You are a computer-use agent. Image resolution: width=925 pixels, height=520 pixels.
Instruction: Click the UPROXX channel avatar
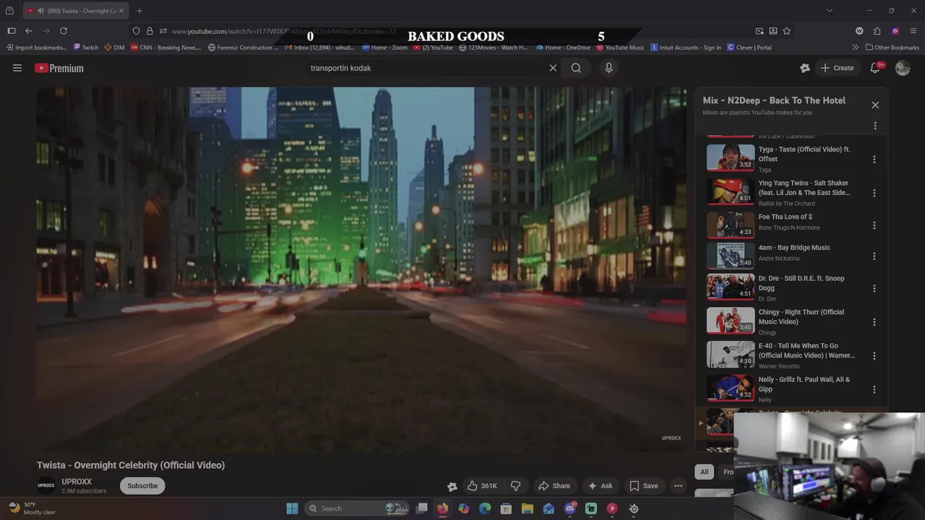point(46,486)
